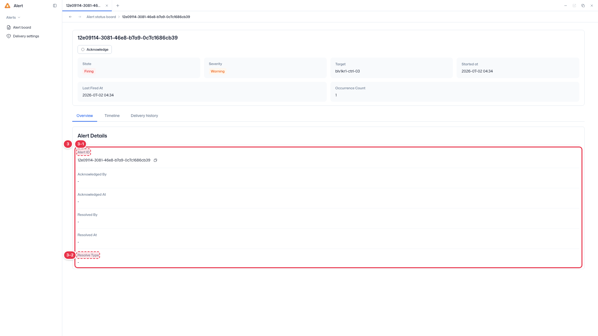This screenshot has width=598, height=336.
Task: Select the 12e09114-3081-46 window tab
Action: (x=87, y=6)
